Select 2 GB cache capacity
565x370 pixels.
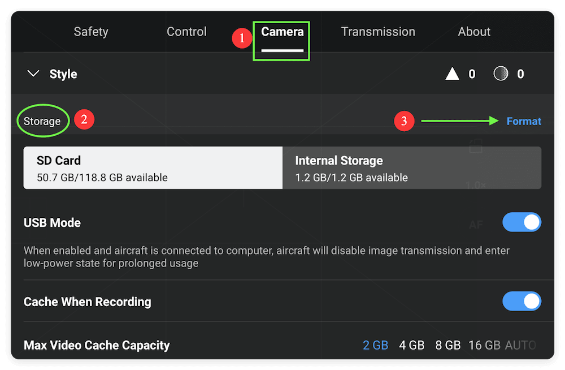coord(375,345)
